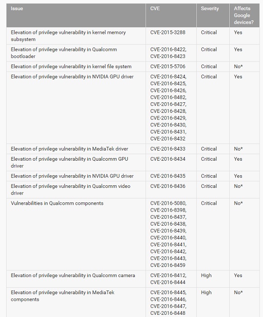Image resolution: width=263 pixels, height=317 pixels.
Task: Click CVE-2015-5706 for kernel file system
Action: (x=167, y=66)
